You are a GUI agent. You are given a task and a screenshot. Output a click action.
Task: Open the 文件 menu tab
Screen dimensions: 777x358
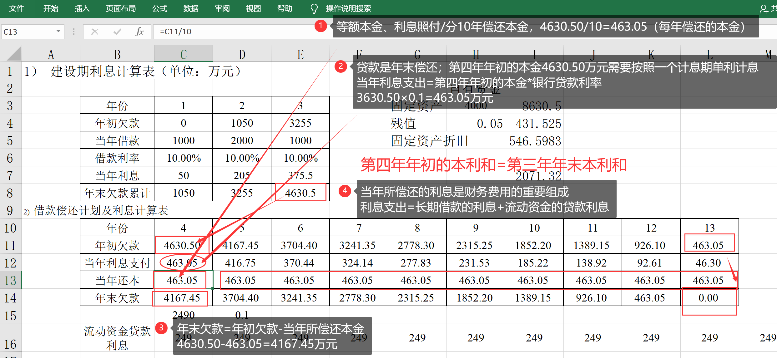(16, 8)
